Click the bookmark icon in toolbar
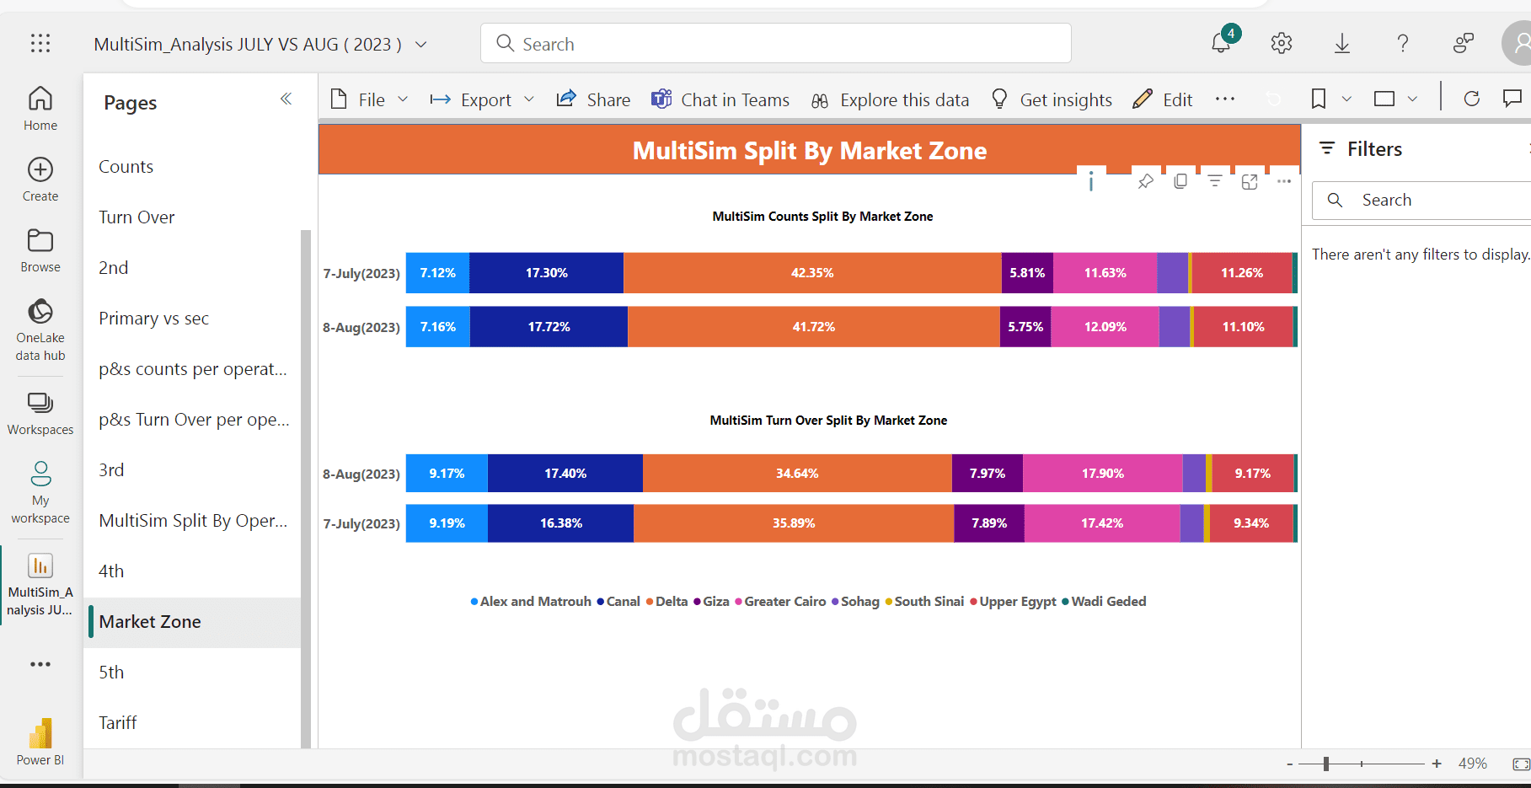 point(1319,99)
